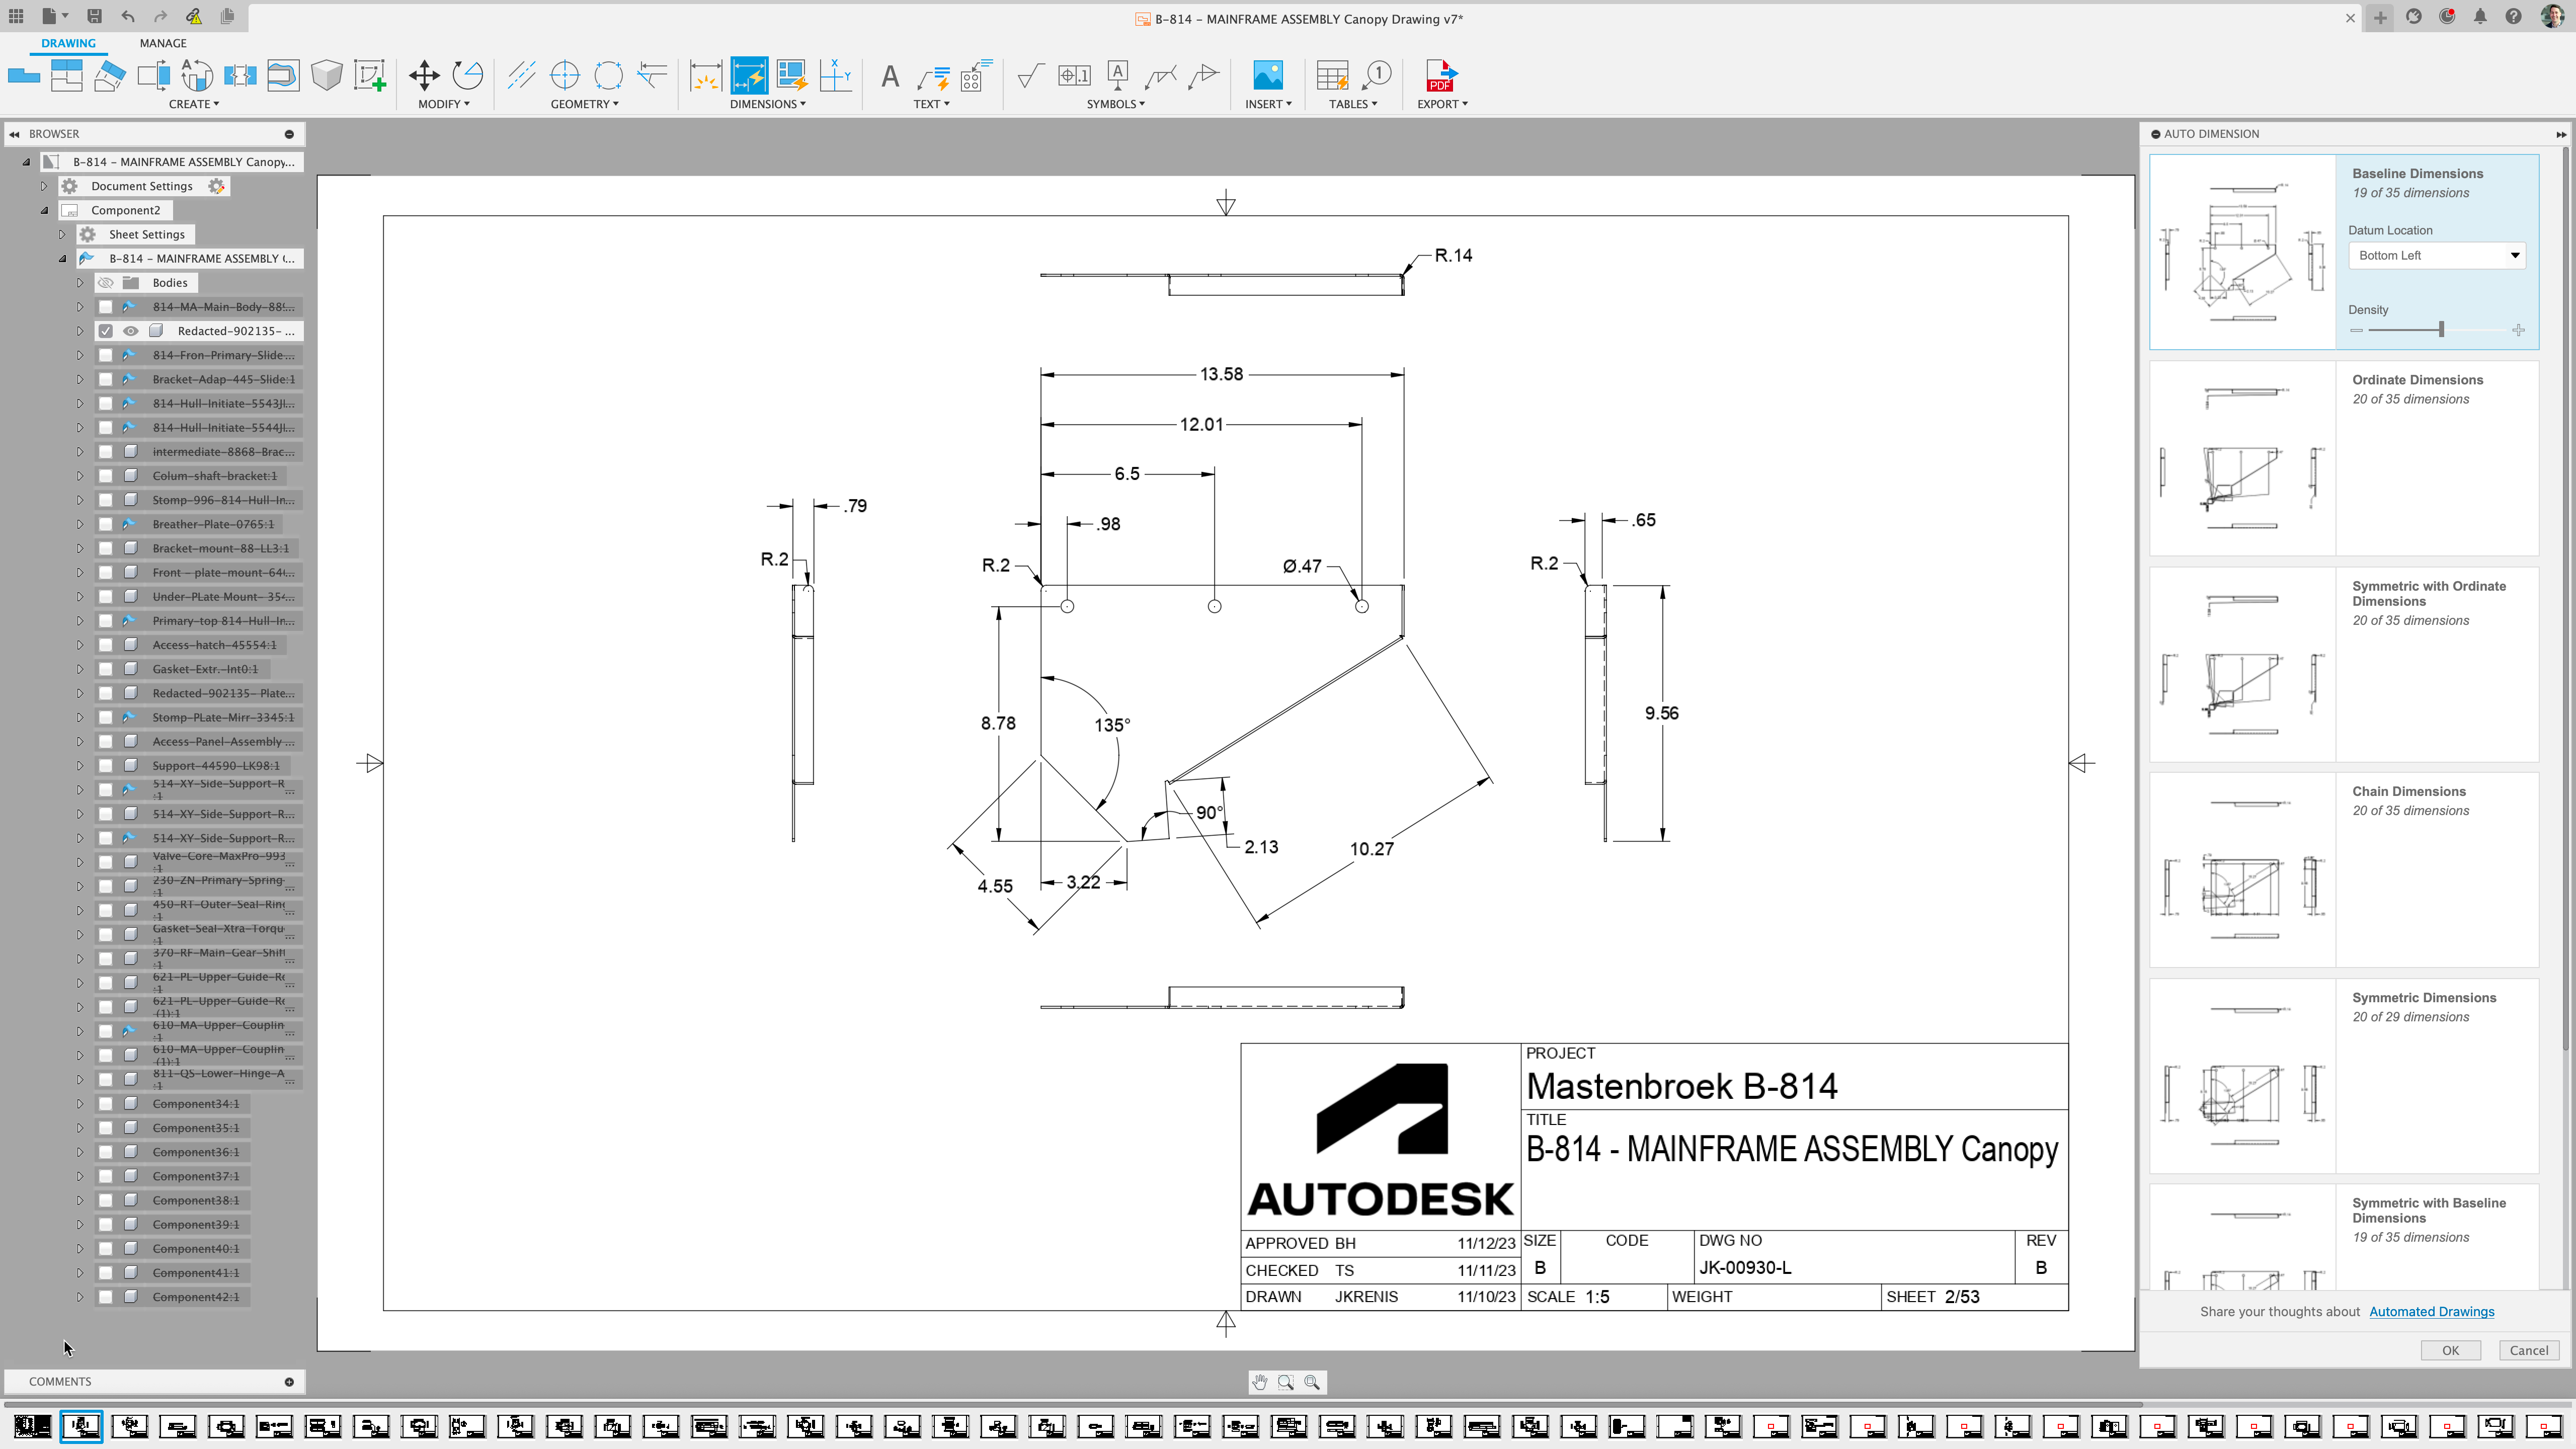
Task: Click the Center Mark geometry icon
Action: [565, 76]
